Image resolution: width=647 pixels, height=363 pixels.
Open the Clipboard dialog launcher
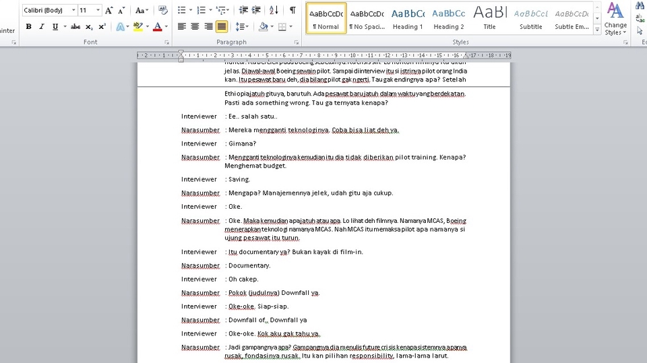(13, 42)
